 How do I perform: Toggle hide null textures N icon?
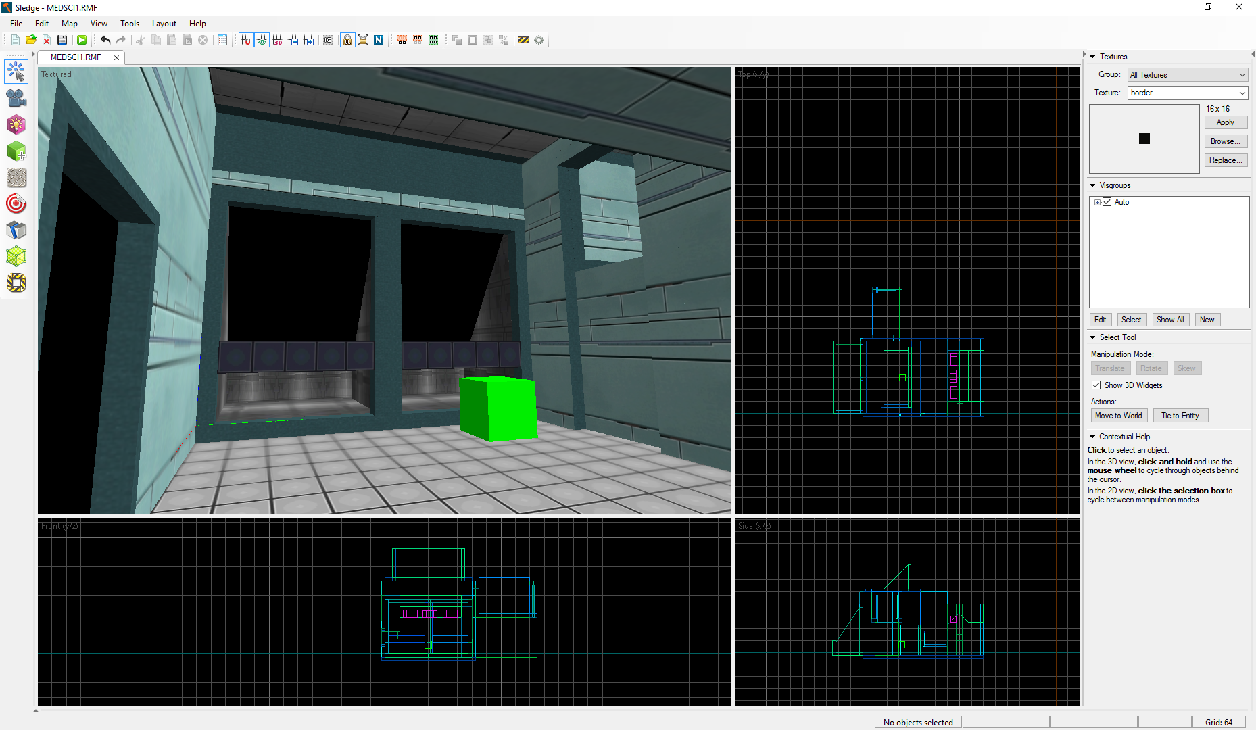tap(379, 41)
